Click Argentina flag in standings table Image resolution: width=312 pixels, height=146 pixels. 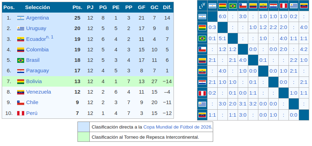21,18
